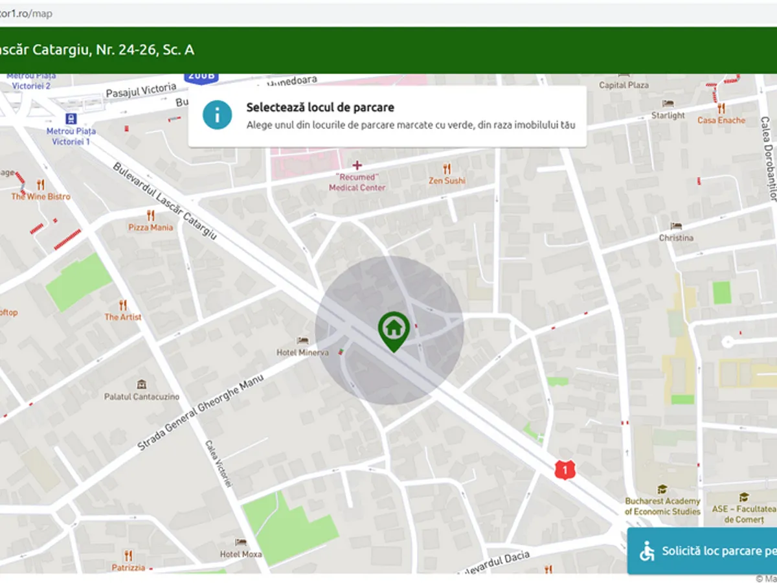Image resolution: width=777 pixels, height=583 pixels.
Task: Click the blue info circle icon
Action: tap(217, 115)
